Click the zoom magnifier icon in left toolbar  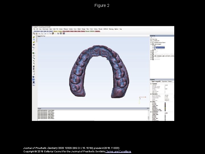[x=34, y=61]
